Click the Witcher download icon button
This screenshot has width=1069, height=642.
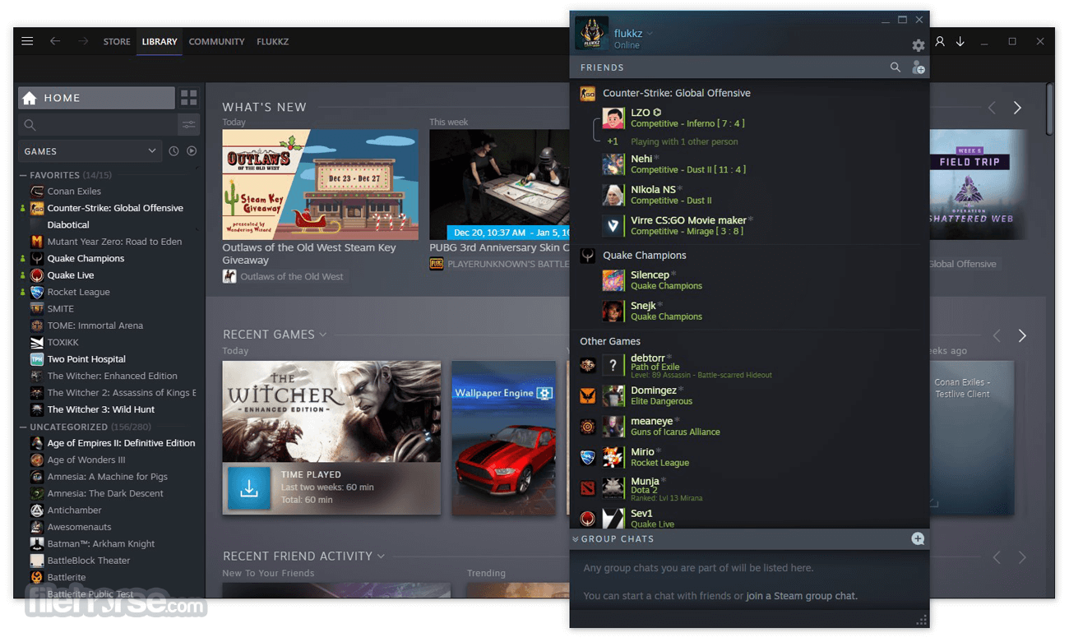[x=248, y=488]
